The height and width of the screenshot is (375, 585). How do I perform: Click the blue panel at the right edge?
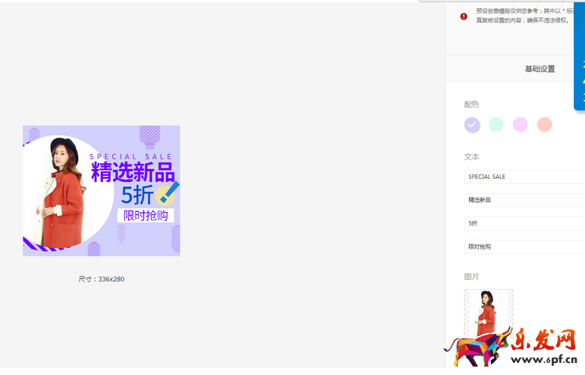580,56
